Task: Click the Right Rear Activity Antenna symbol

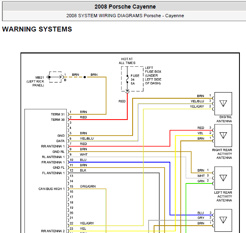Action: (x=223, y=136)
